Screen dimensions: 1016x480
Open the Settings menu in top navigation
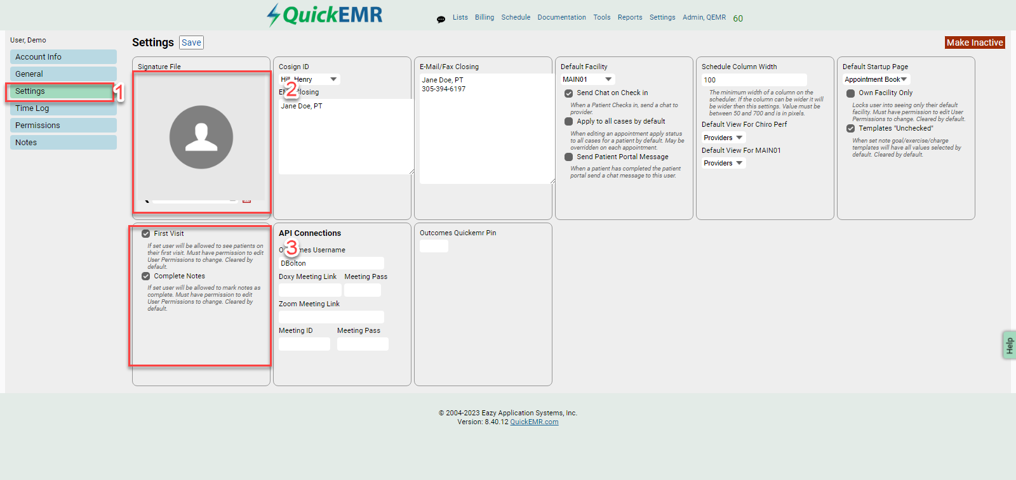click(x=662, y=17)
